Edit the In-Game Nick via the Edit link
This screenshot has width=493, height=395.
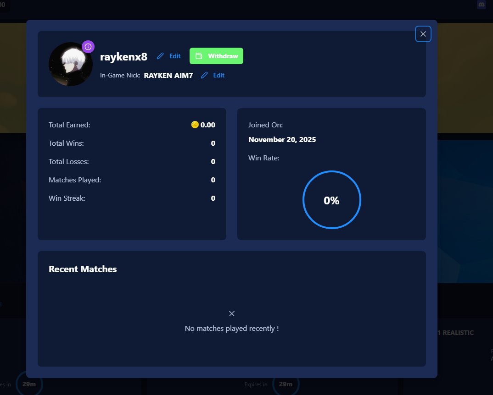click(218, 75)
